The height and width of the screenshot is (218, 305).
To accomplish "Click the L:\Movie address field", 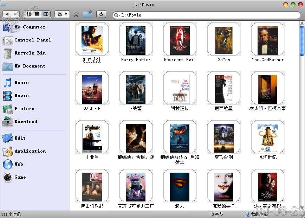I will 206,15.
